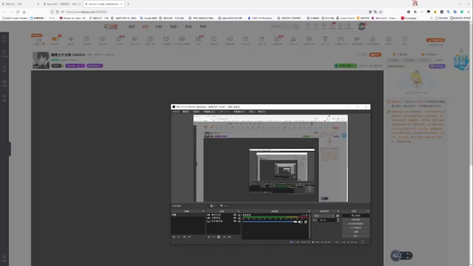Toggle visibility of first OBS source
This screenshot has height=266, width=473.
(235, 215)
